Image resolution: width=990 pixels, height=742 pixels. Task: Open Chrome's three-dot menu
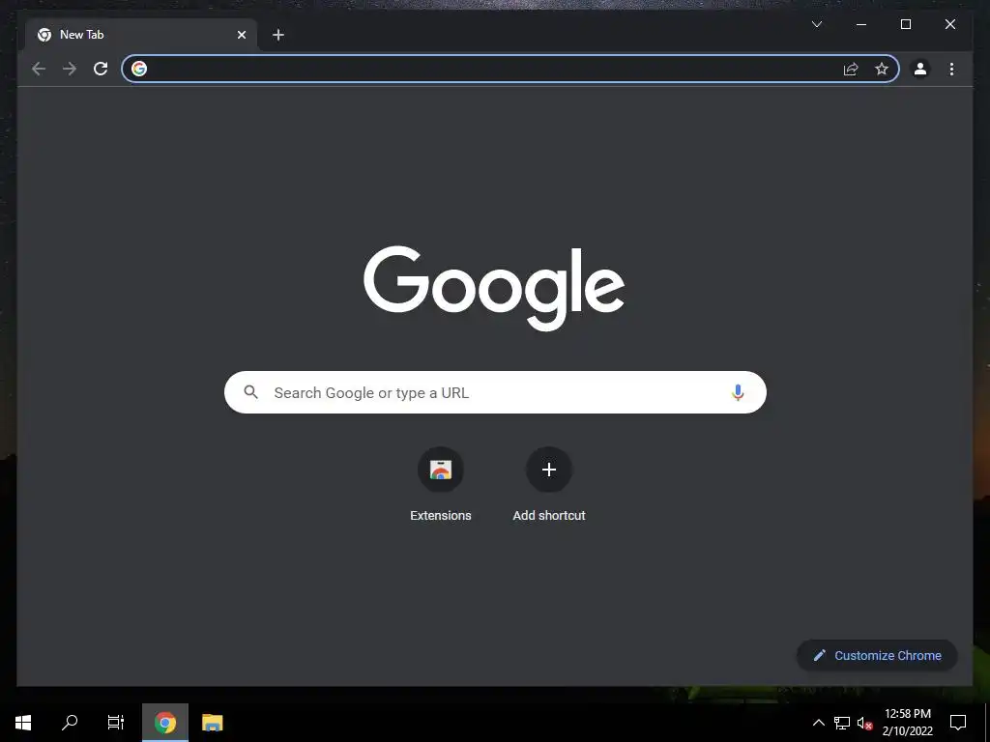pos(951,69)
